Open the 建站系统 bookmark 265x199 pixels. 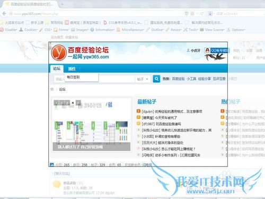(164, 23)
